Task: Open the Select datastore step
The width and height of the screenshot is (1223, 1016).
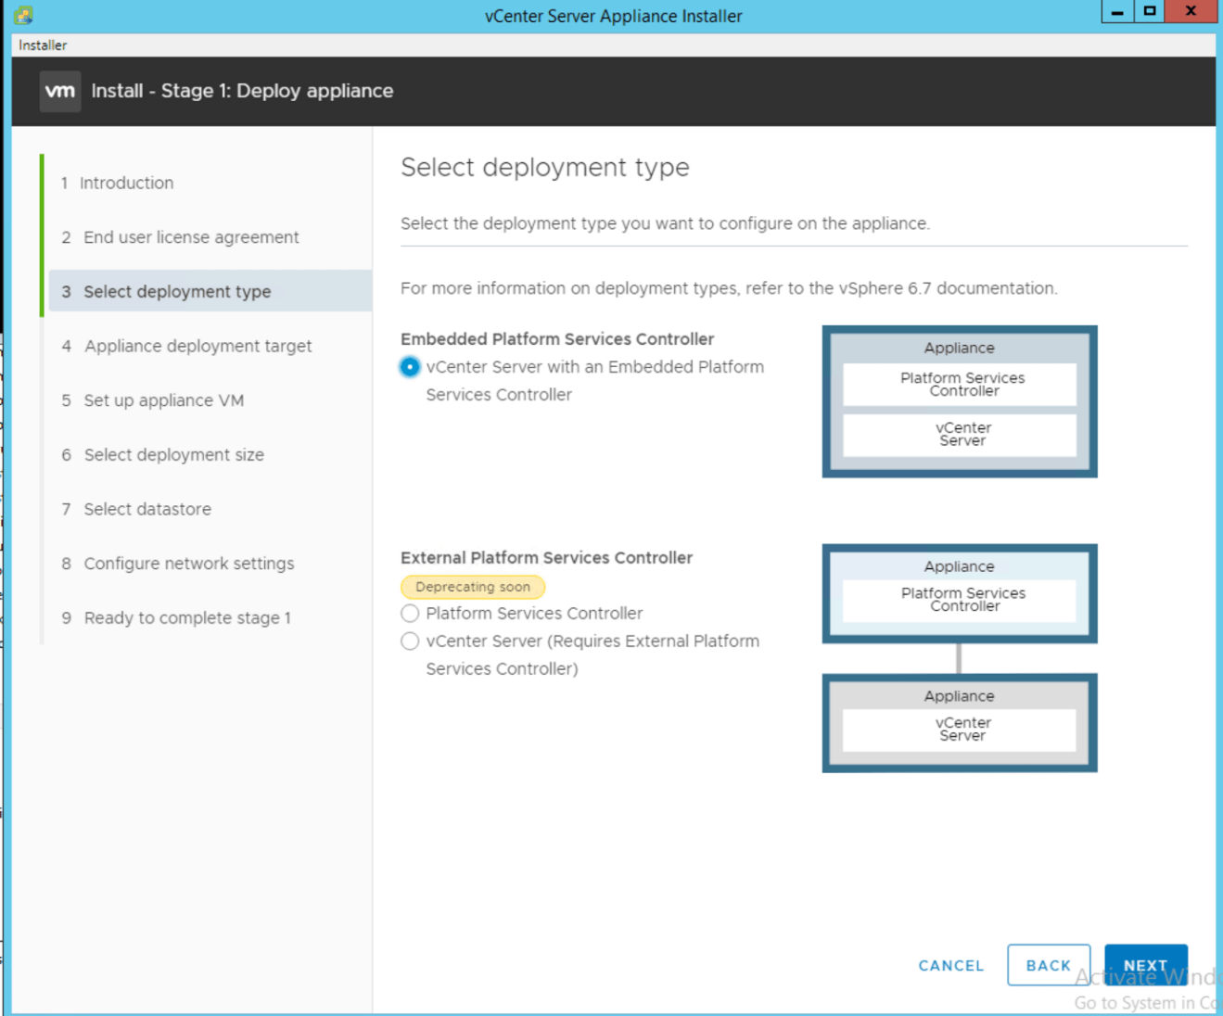Action: [147, 509]
